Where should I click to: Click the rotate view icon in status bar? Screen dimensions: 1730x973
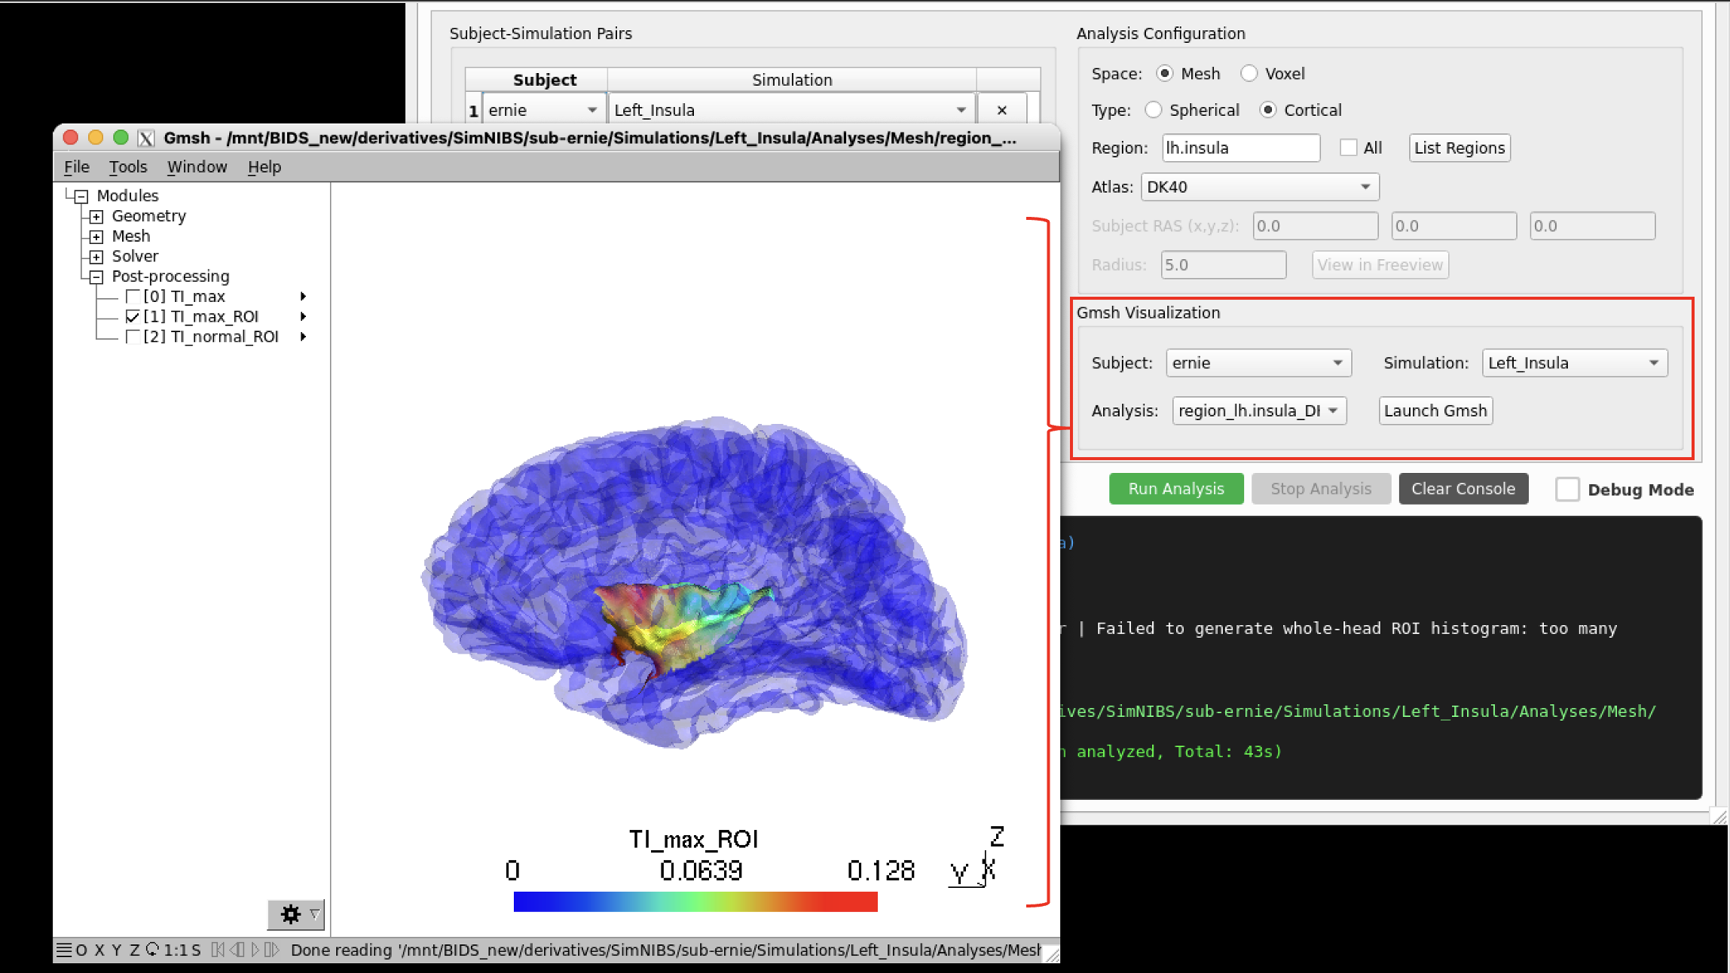(152, 950)
